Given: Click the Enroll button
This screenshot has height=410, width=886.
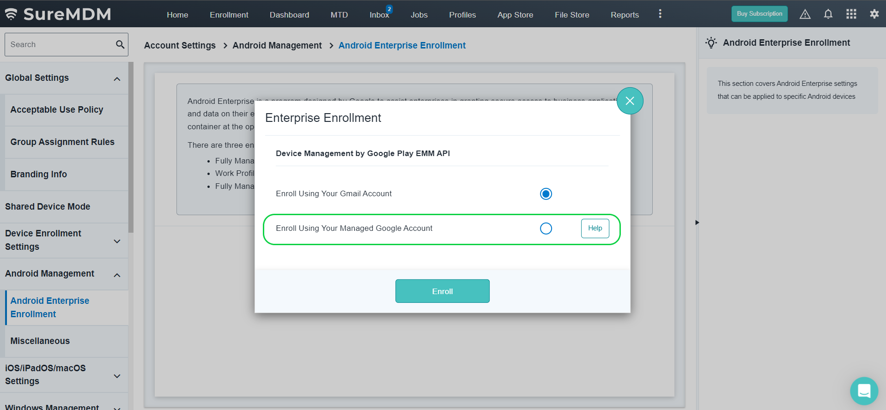Looking at the screenshot, I should pos(443,291).
